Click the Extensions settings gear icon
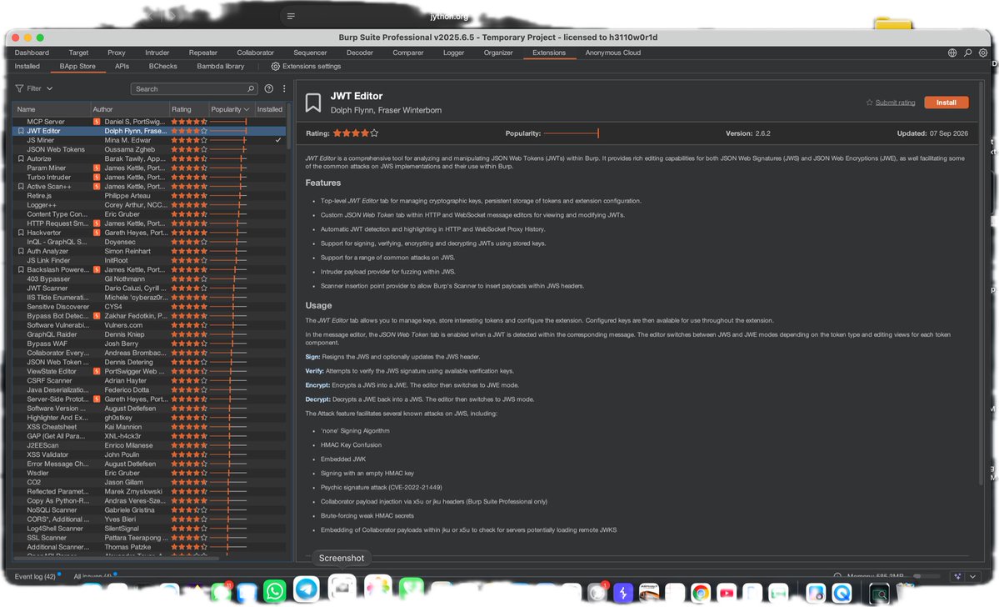 (x=275, y=67)
